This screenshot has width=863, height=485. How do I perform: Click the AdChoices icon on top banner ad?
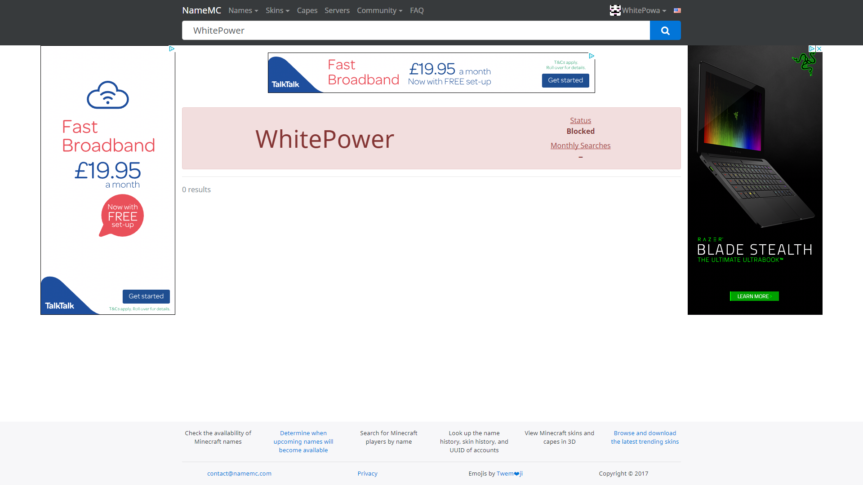592,56
